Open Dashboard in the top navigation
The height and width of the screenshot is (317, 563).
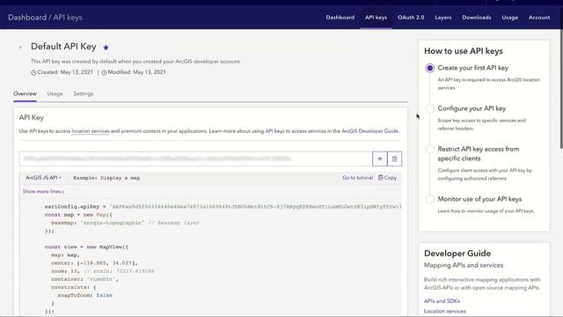tap(340, 18)
